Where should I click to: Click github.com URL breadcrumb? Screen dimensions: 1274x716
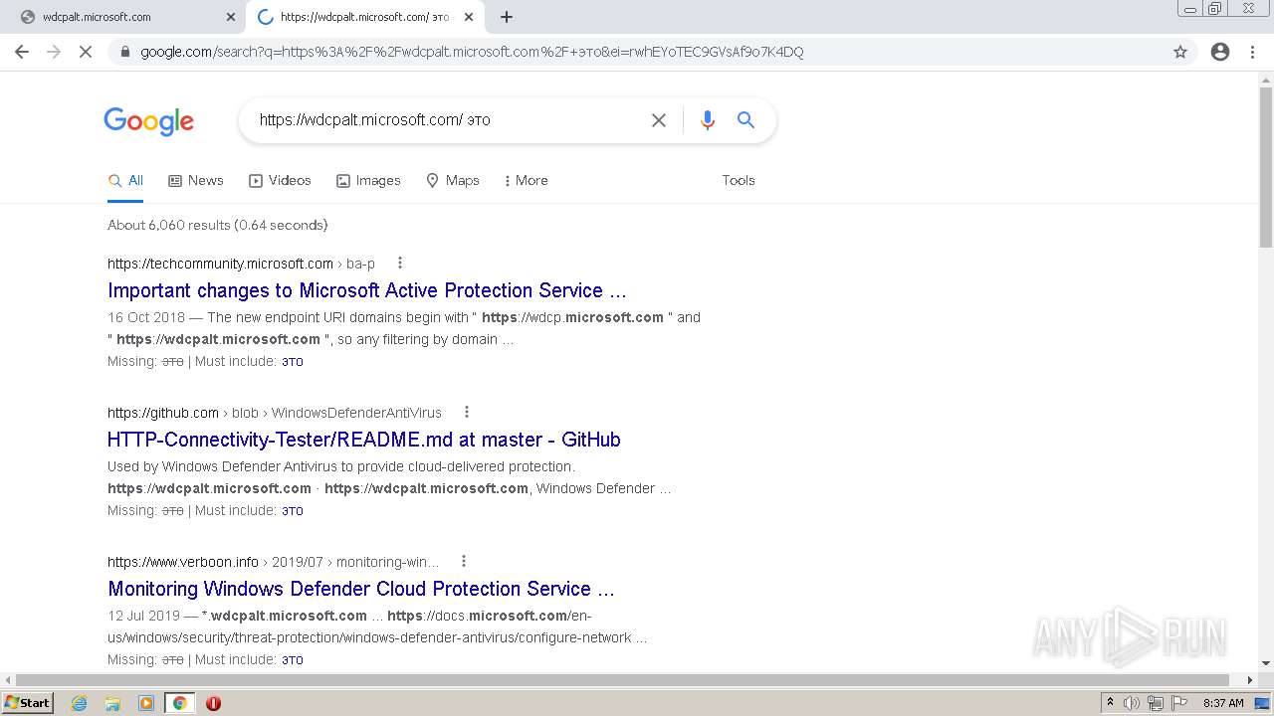(x=163, y=413)
